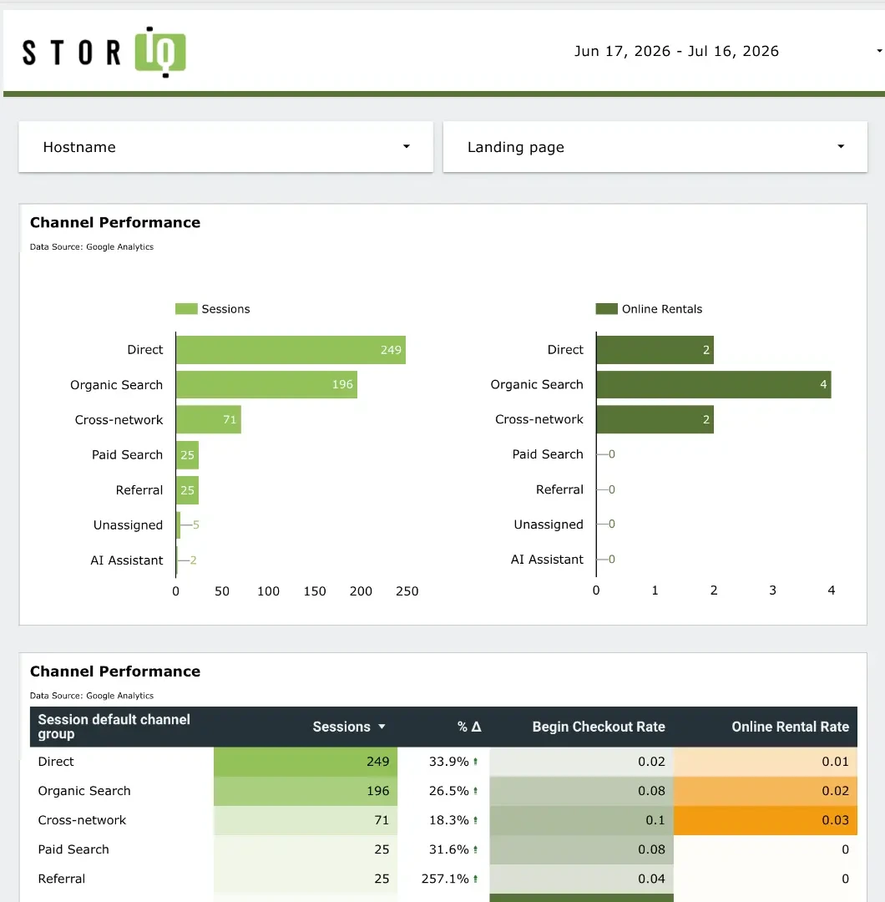The height and width of the screenshot is (902, 885).
Task: Sort by Online Rental Rate column
Action: pos(790,727)
